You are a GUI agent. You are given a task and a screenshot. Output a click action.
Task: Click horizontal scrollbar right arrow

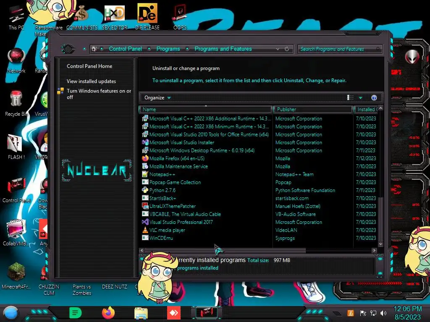(x=374, y=251)
